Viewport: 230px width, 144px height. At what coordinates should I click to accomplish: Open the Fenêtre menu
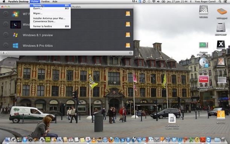tap(45, 2)
